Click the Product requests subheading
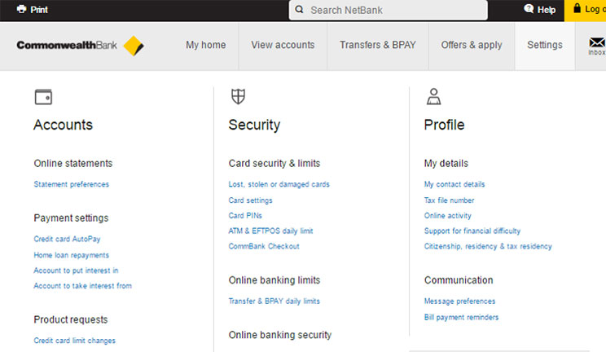606x352 pixels. [71, 320]
